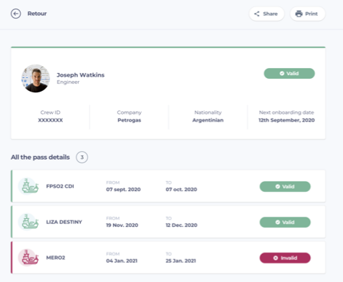Click the red ship icon for MERO2
The image size is (343, 282).
tap(29, 258)
